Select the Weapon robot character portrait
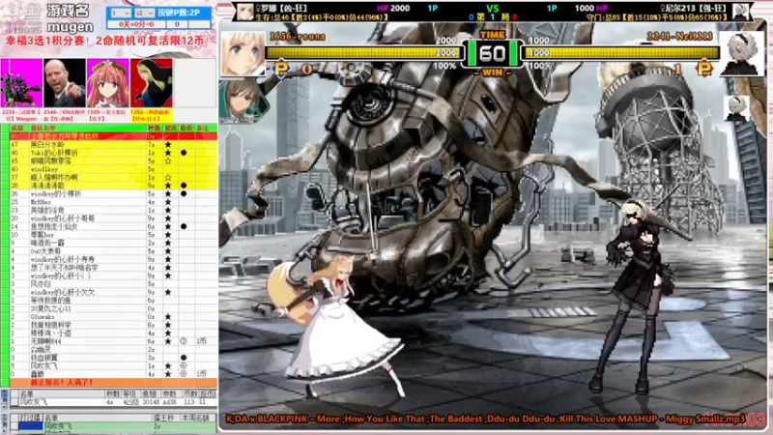Image resolution: width=773 pixels, height=435 pixels. click(21, 83)
